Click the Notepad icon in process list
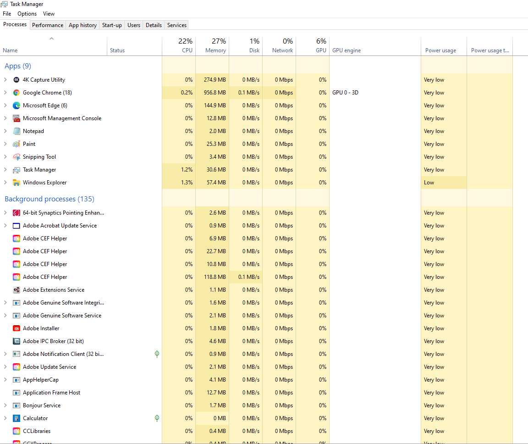Image resolution: width=528 pixels, height=444 pixels. (x=16, y=131)
